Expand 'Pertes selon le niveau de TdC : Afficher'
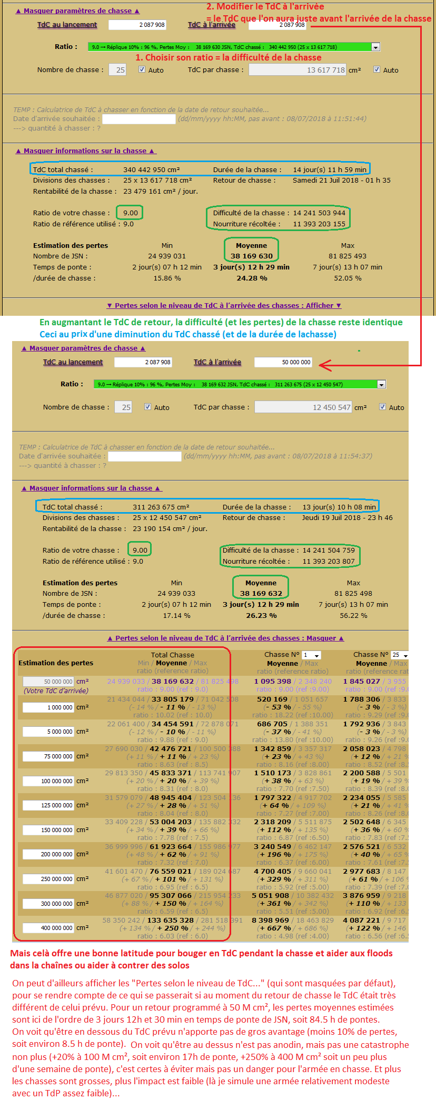Viewport: 436px width, 1100px height. 224,305
